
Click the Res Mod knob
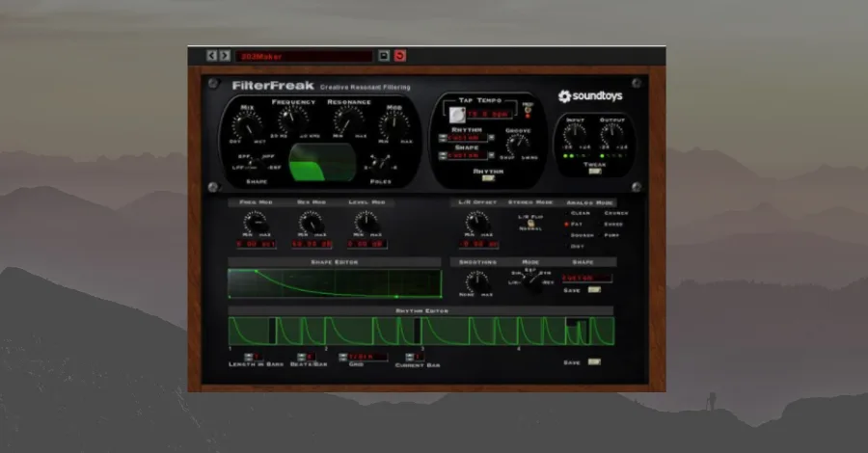312,223
